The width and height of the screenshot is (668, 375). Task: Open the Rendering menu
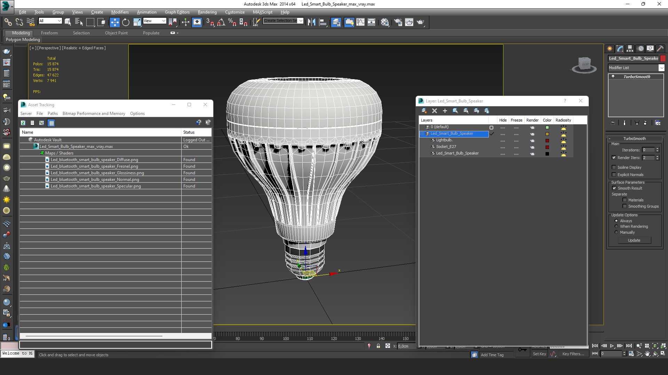point(207,12)
